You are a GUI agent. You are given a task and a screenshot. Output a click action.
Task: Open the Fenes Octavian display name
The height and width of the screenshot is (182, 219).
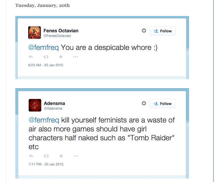[61, 31]
